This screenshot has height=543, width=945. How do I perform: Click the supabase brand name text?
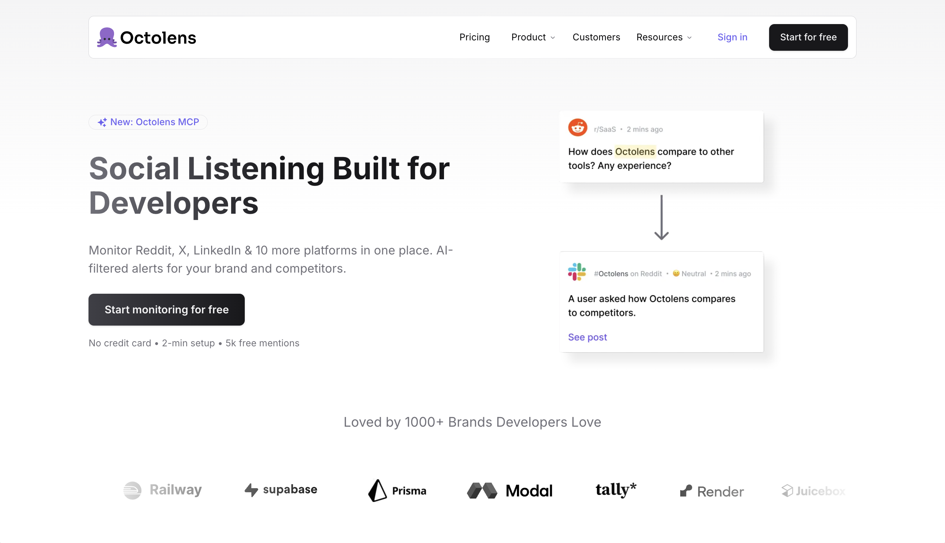pyautogui.click(x=290, y=489)
